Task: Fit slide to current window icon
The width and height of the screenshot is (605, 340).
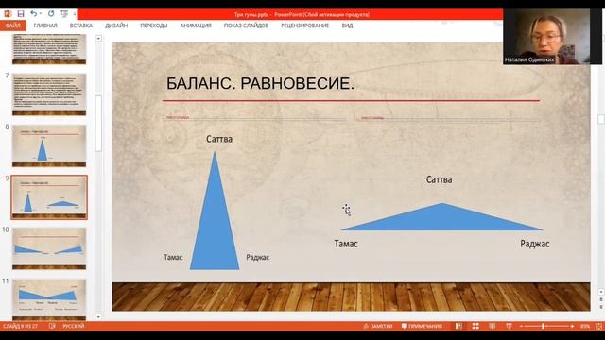Action: [598, 327]
